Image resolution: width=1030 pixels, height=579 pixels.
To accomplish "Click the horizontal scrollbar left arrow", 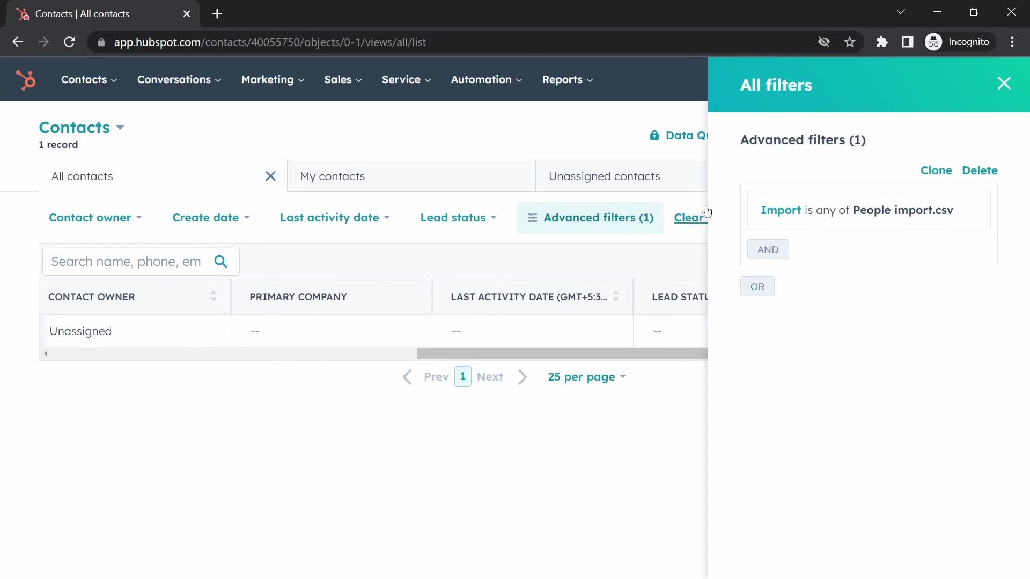I will (46, 354).
